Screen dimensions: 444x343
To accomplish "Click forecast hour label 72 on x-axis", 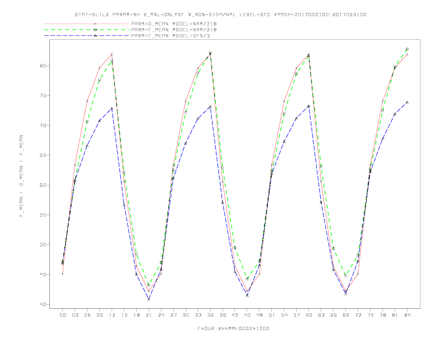I will (x=358, y=315).
